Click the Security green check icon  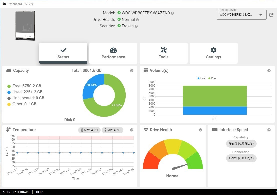pyautogui.click(x=119, y=26)
